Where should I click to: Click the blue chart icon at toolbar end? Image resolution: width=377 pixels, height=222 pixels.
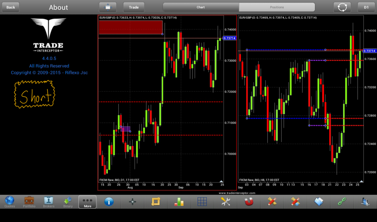pyautogui.click(x=365, y=202)
